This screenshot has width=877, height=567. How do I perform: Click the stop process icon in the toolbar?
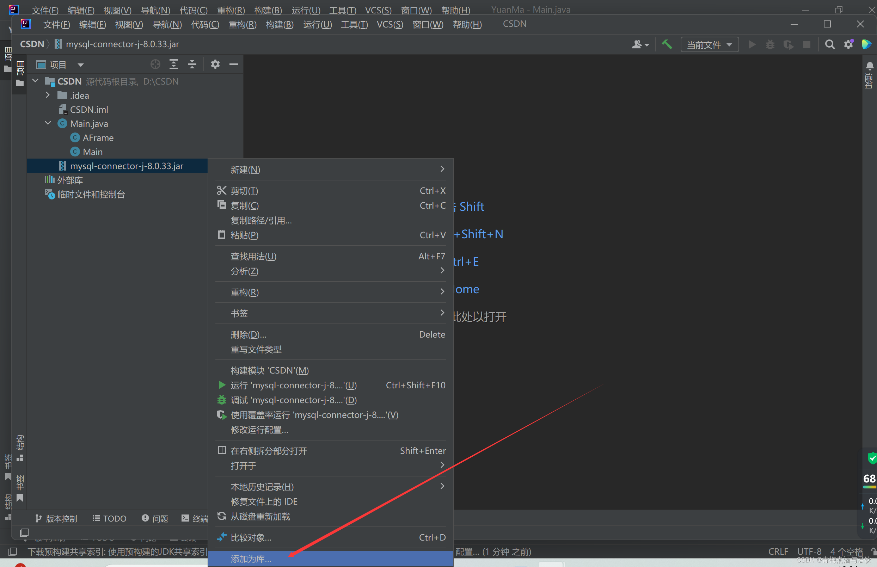(x=807, y=44)
